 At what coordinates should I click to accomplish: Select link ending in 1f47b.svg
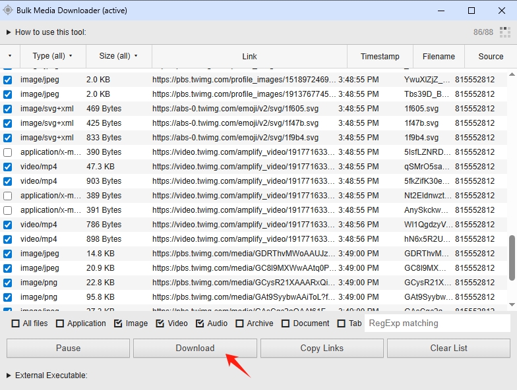[235, 123]
